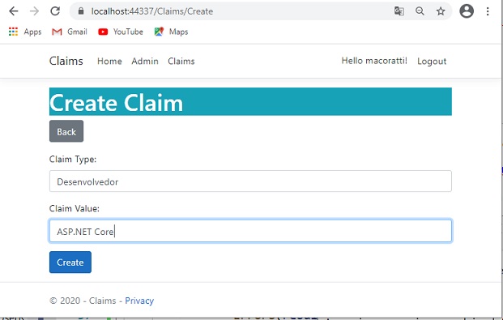Open Chrome three-dot menu
The height and width of the screenshot is (320, 503).
point(488,11)
